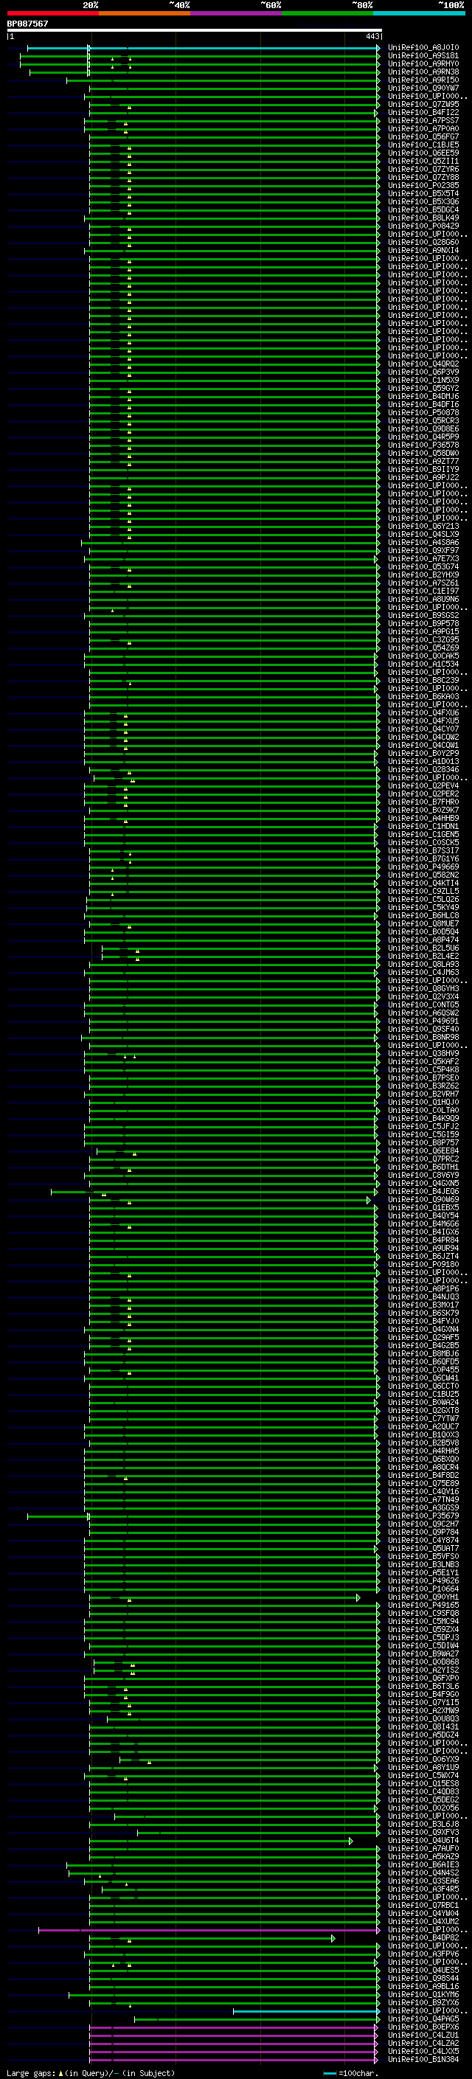Viewport: 472px width, 2079px height.
Task: Click the UniRef100_A5KAZ9 label
Action: point(423,1856)
